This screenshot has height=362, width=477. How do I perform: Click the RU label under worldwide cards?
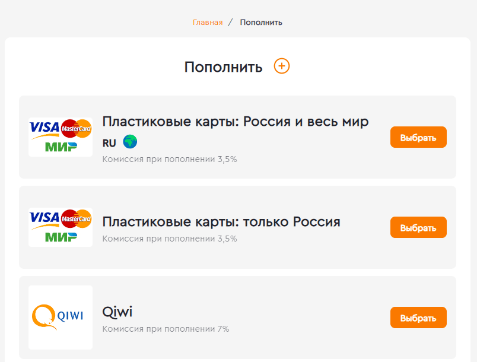pyautogui.click(x=109, y=143)
